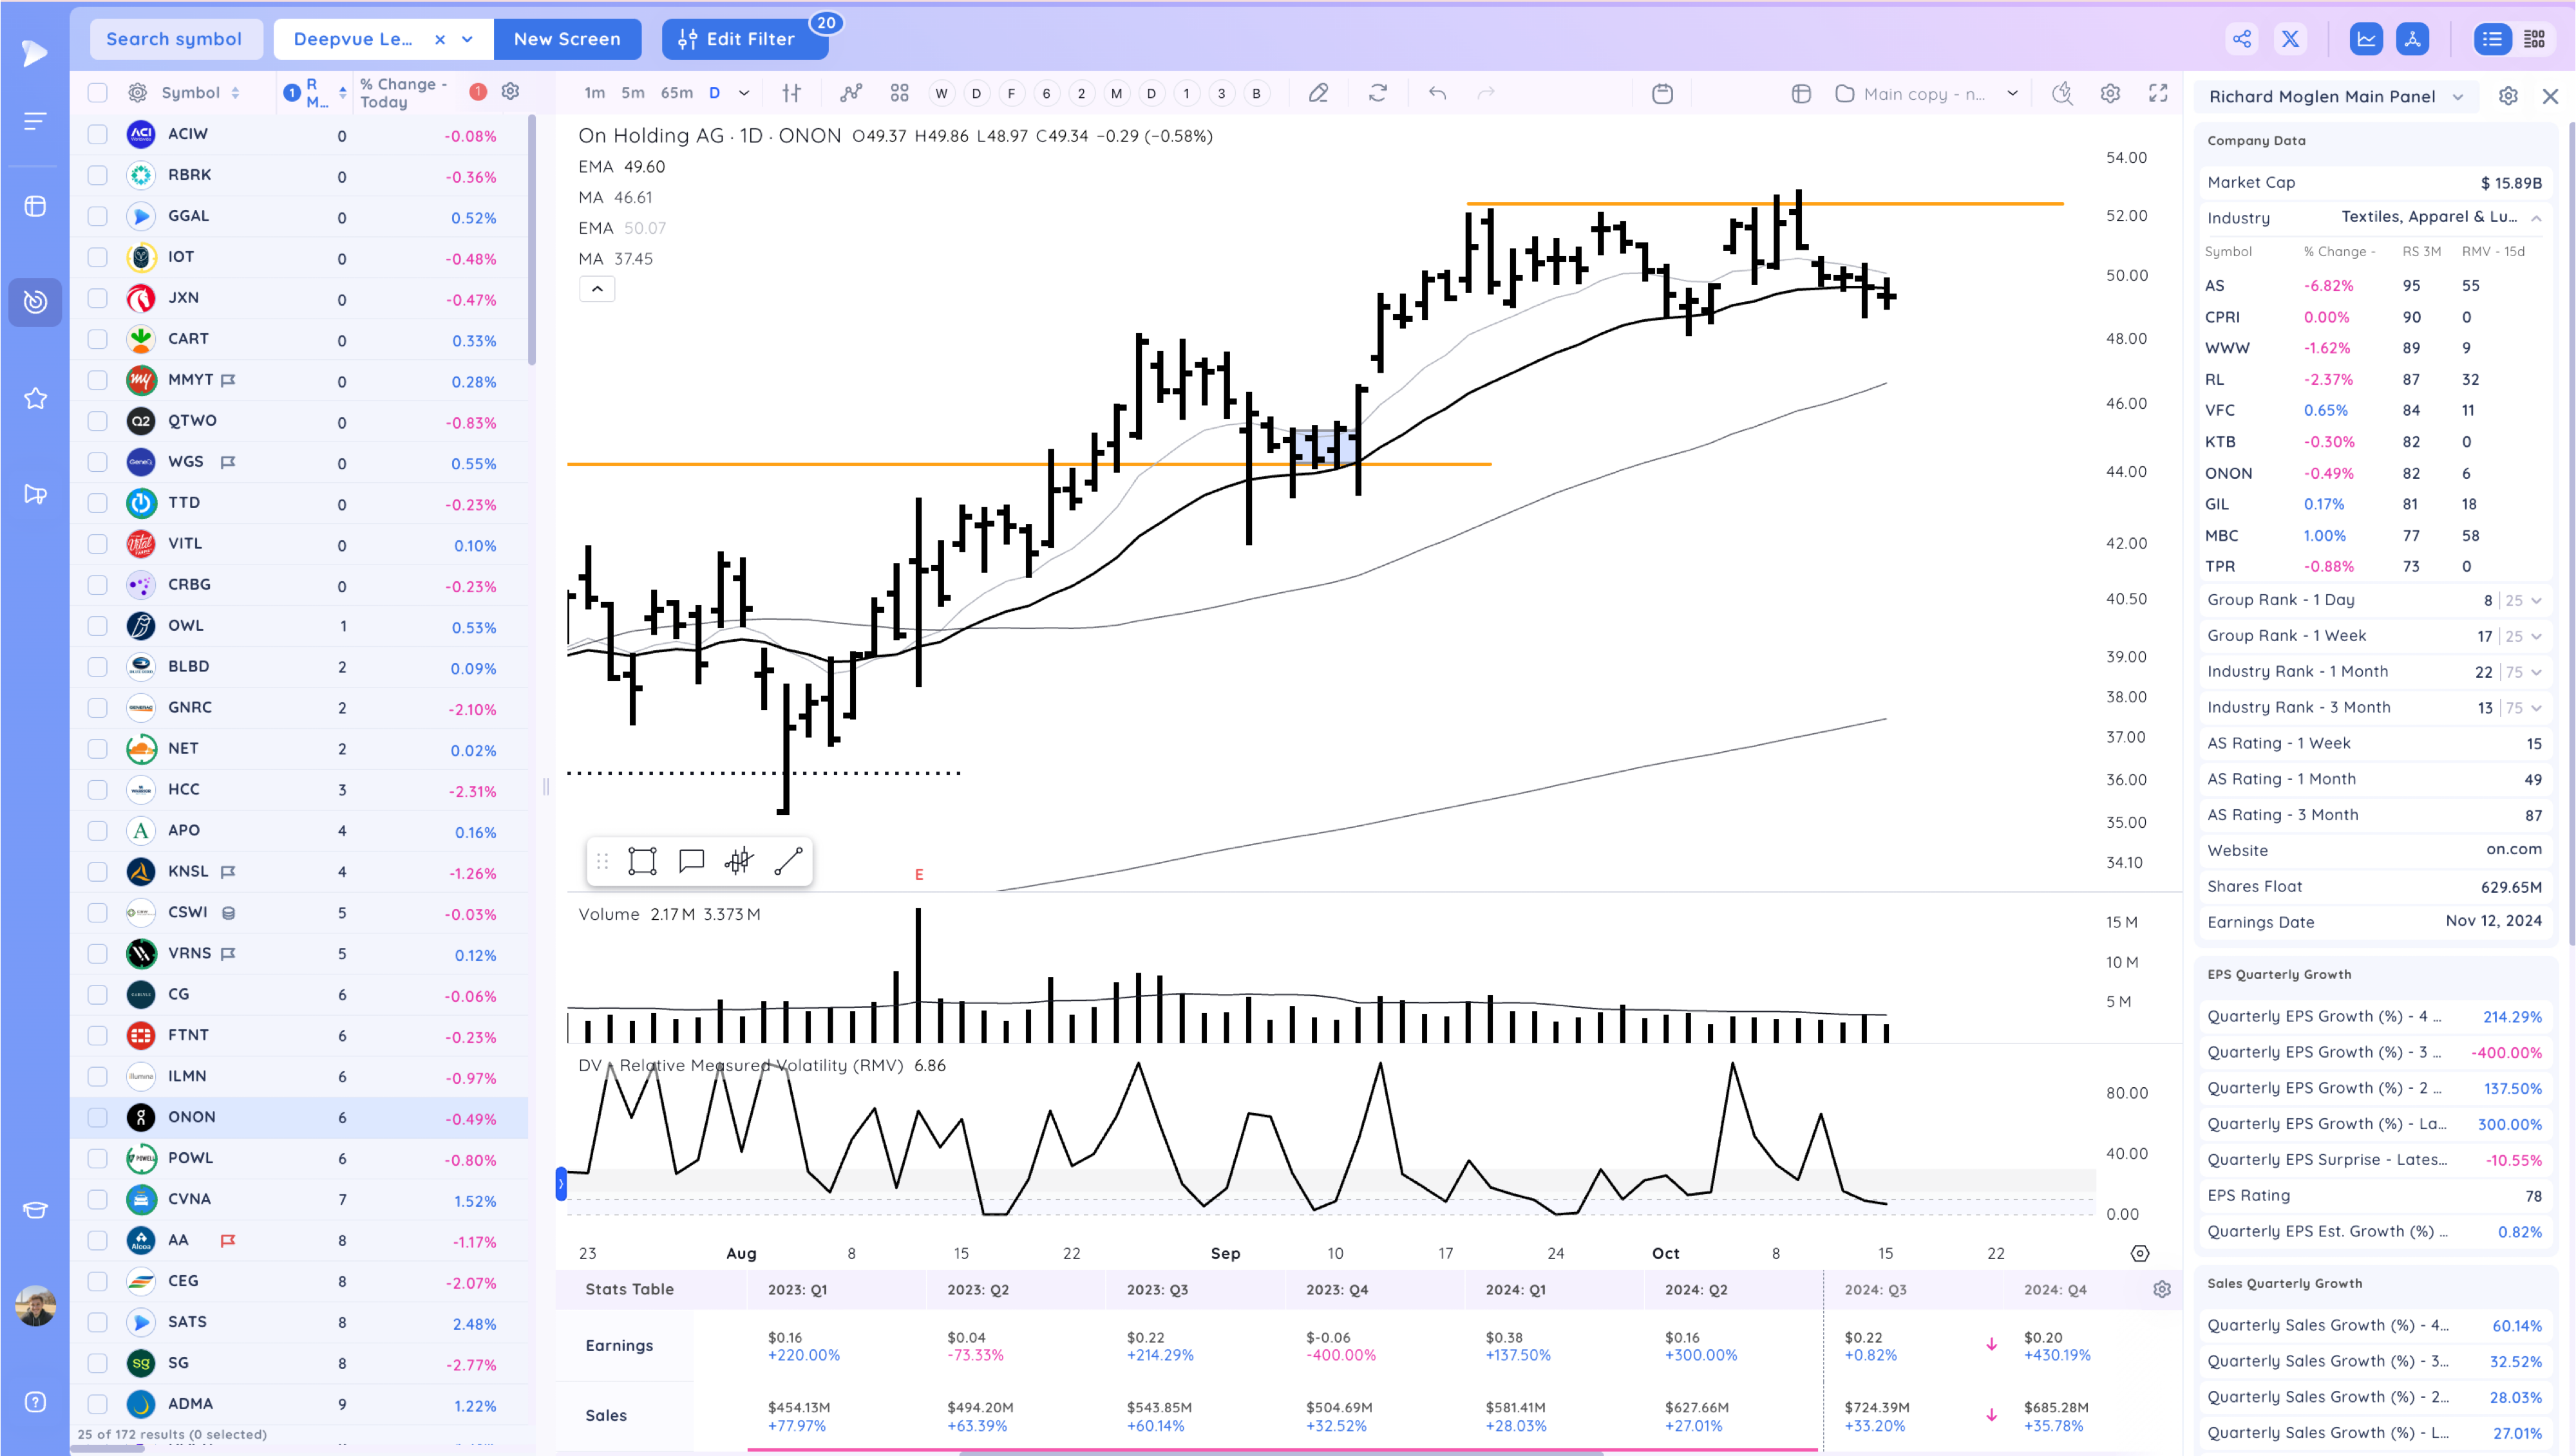
Task: Click the New Screen button
Action: tap(566, 39)
